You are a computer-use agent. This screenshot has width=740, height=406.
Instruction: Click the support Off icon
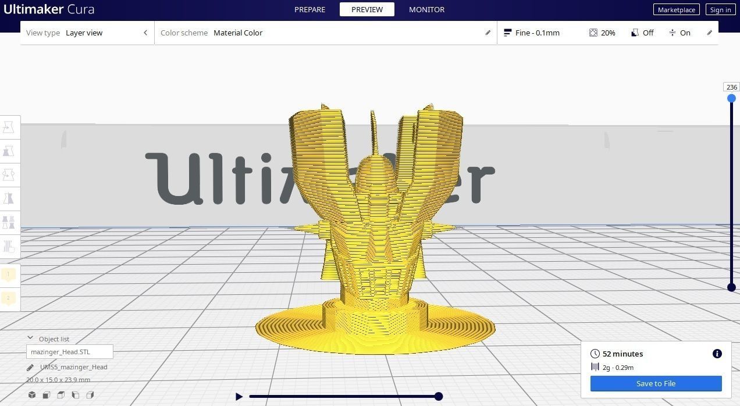coord(635,33)
